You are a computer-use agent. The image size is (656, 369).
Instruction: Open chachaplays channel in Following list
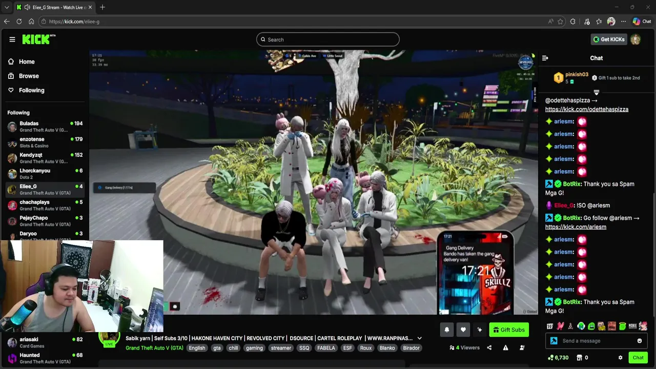point(45,205)
